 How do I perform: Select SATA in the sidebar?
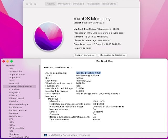pyautogui.click(x=12, y=125)
